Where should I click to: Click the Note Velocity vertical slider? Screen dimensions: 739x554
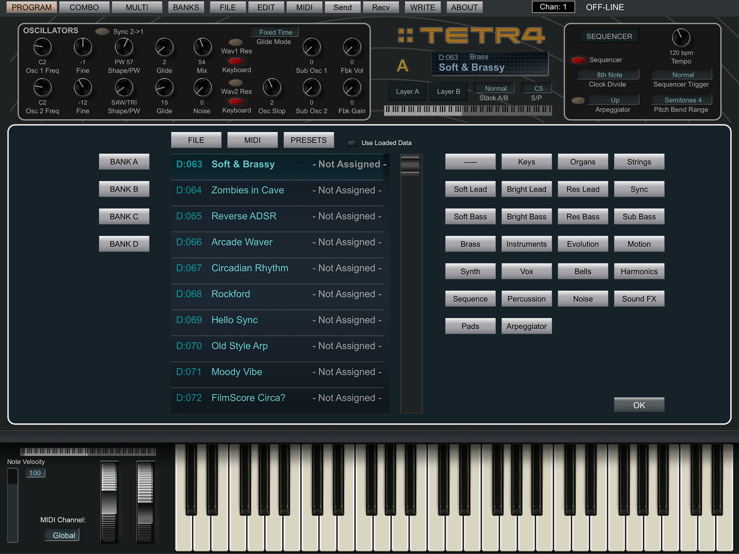coord(13,505)
